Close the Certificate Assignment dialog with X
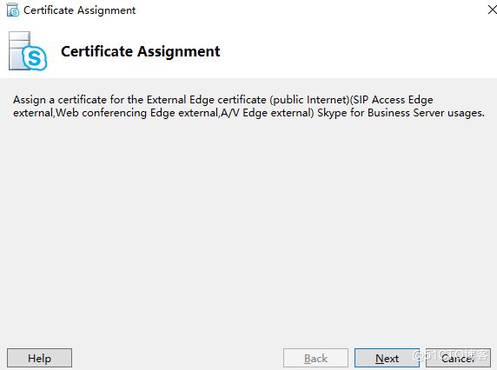The image size is (497, 370). 493,10
